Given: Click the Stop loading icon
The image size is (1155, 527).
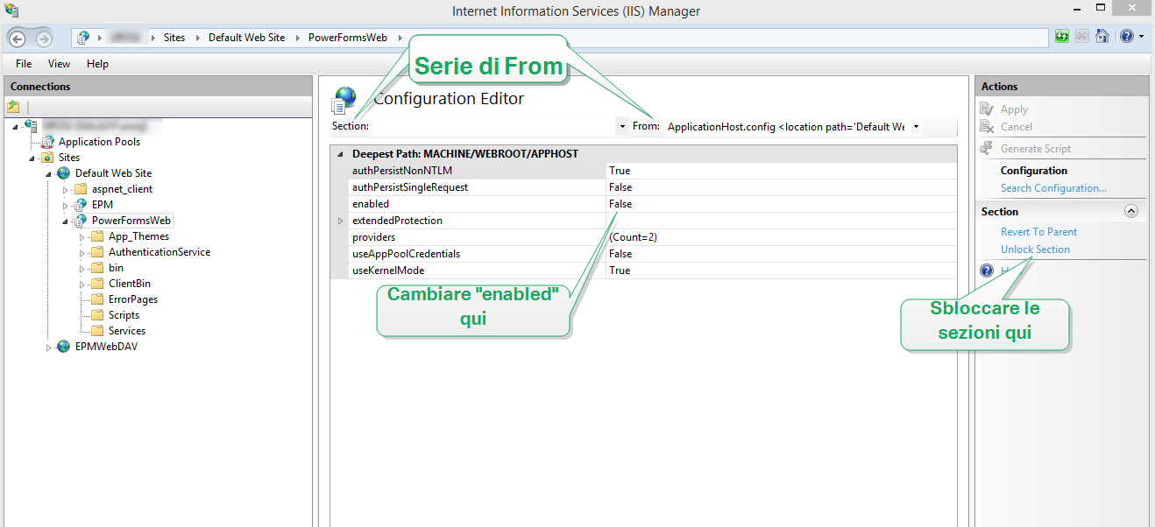Looking at the screenshot, I should (x=1082, y=37).
